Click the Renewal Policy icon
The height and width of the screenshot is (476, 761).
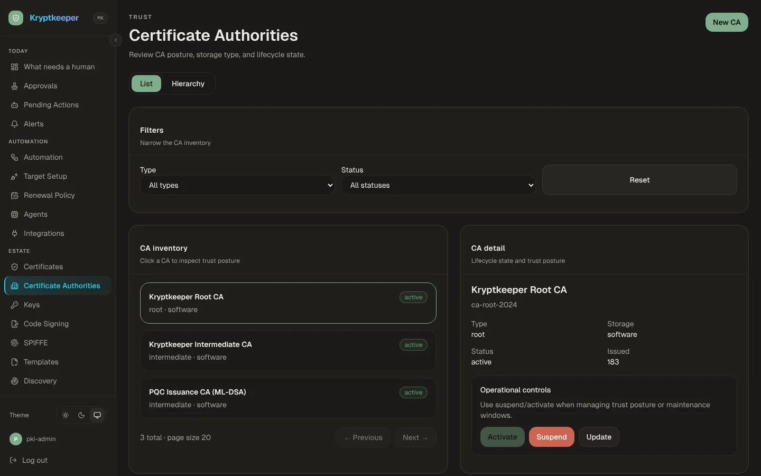(x=15, y=196)
